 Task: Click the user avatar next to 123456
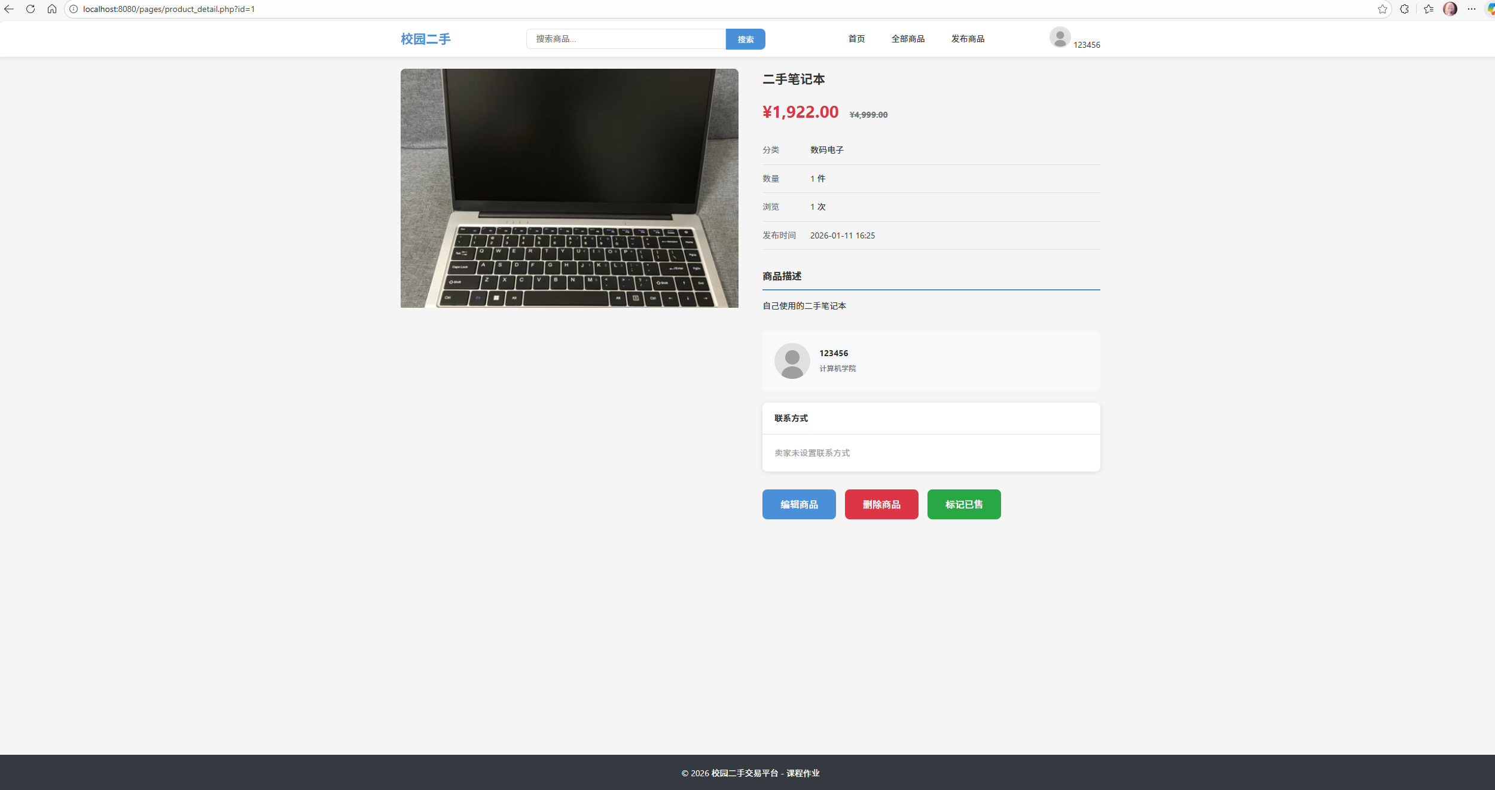pyautogui.click(x=1059, y=37)
